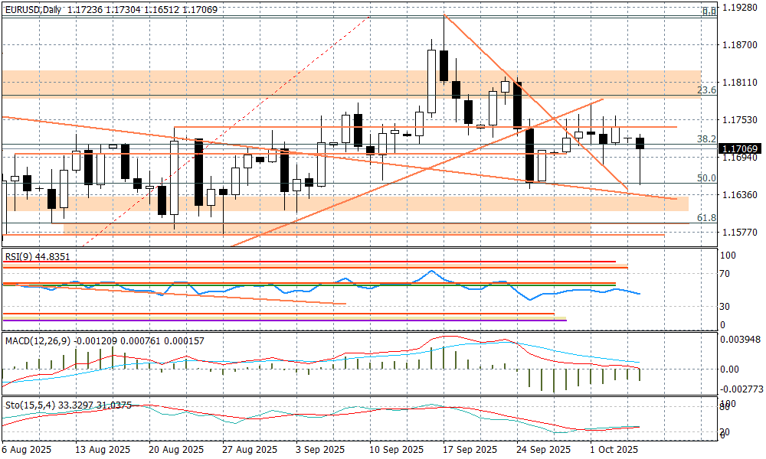Select the 1 Oct 2025 date marker
766x459 pixels.
(x=614, y=450)
